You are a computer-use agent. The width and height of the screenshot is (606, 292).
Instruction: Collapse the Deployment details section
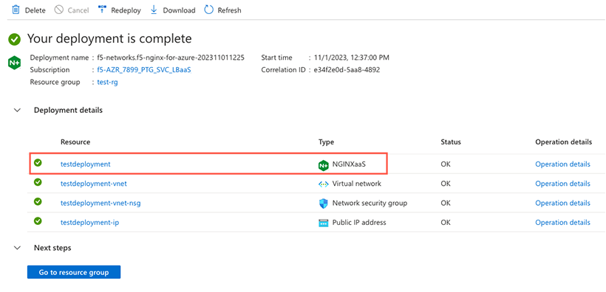[17, 111]
